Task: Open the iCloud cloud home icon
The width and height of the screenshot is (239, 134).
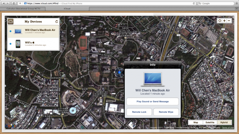Action: pyautogui.click(x=10, y=22)
